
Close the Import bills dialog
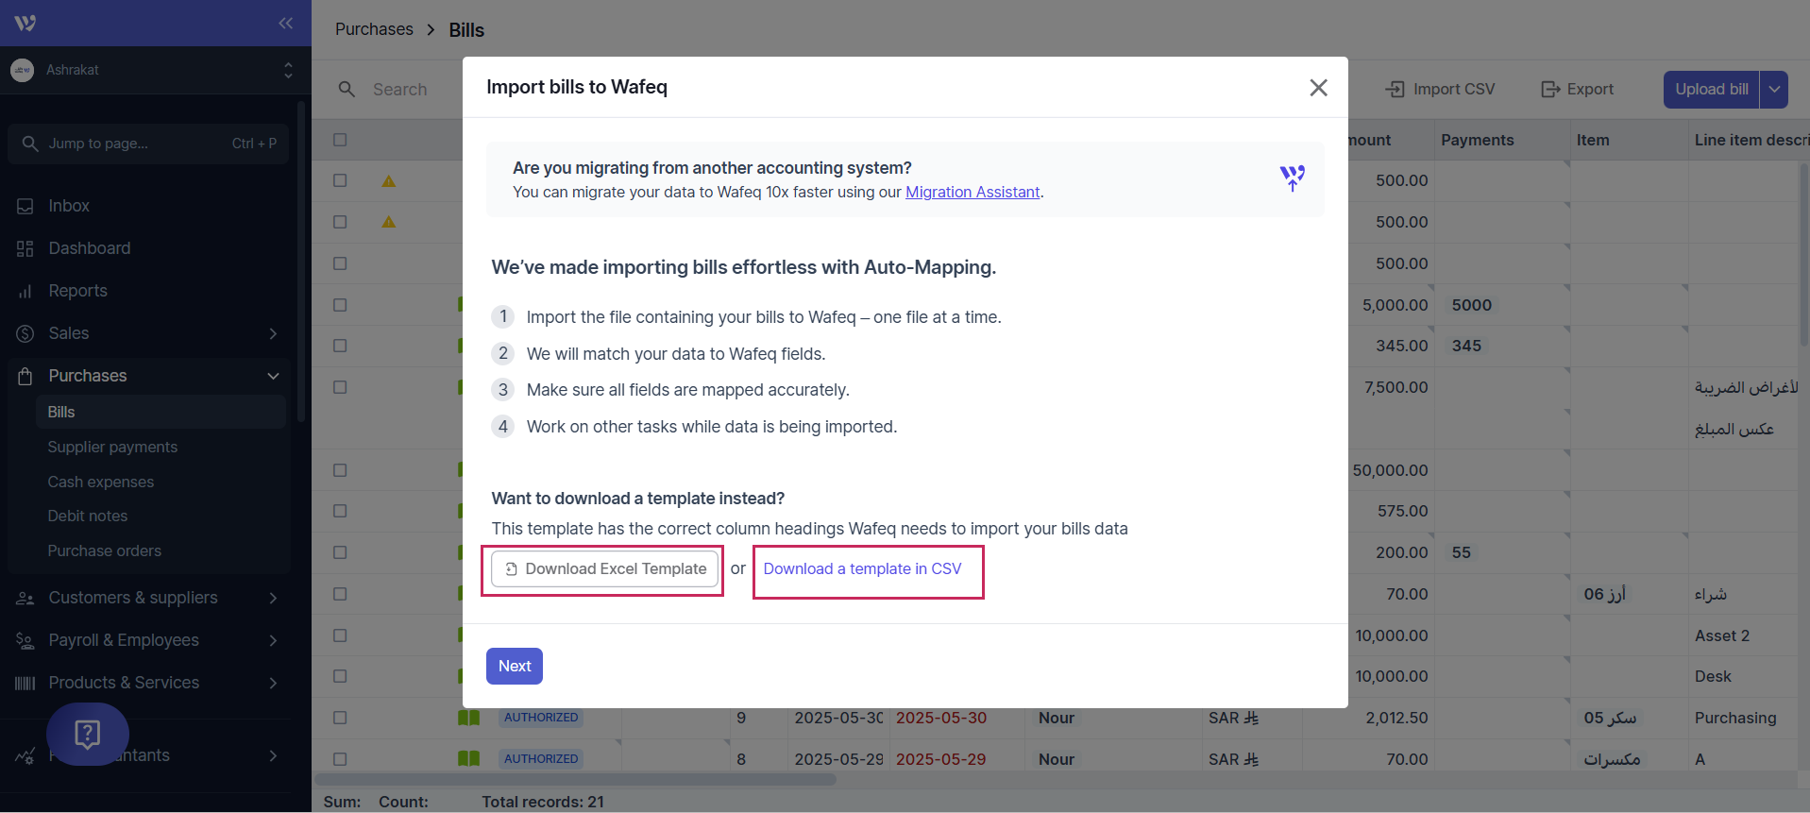pos(1318,88)
